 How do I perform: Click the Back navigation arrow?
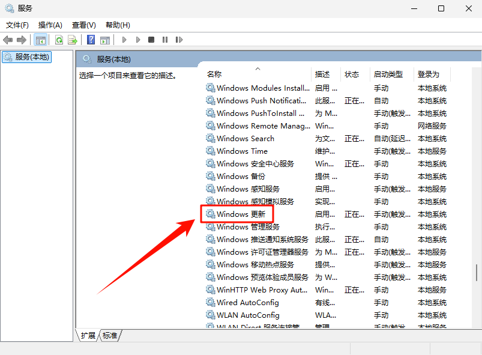(x=8, y=40)
